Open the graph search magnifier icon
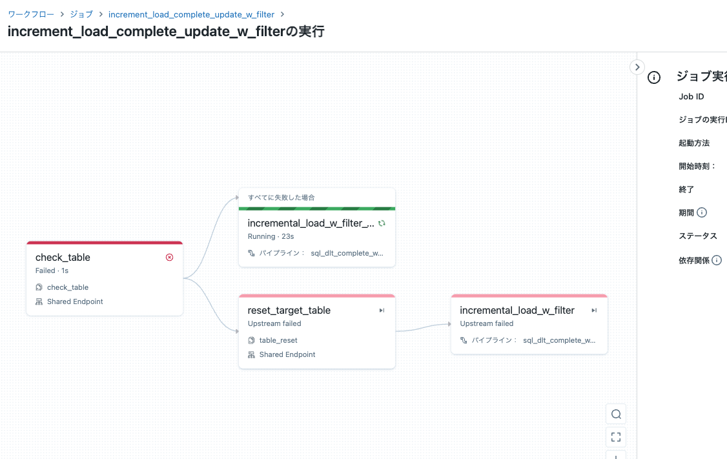This screenshot has height=459, width=727. [615, 414]
